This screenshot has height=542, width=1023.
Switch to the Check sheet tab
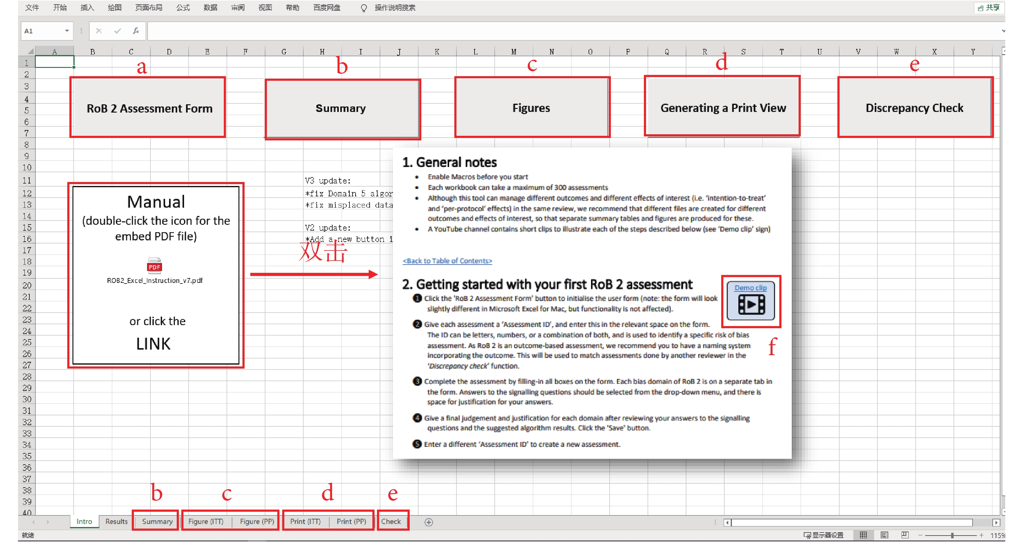pyautogui.click(x=391, y=521)
